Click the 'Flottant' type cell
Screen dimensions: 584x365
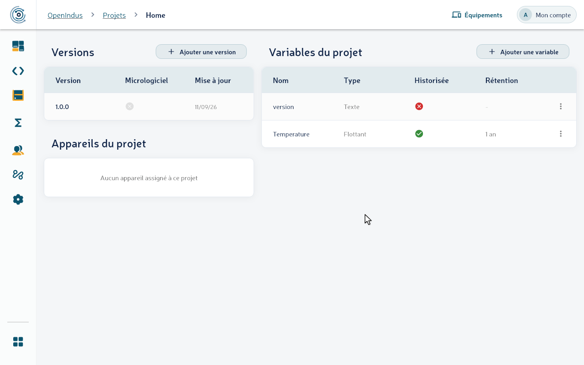coord(355,134)
